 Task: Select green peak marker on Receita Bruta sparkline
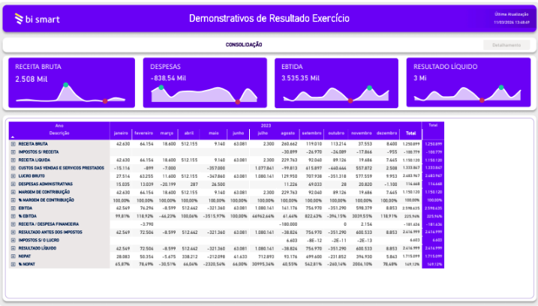coord(65,85)
